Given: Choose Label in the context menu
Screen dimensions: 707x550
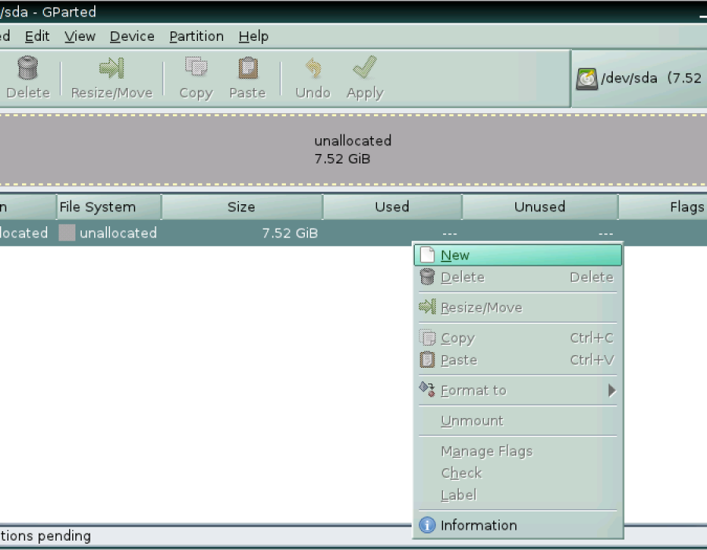Looking at the screenshot, I should (518, 495).
